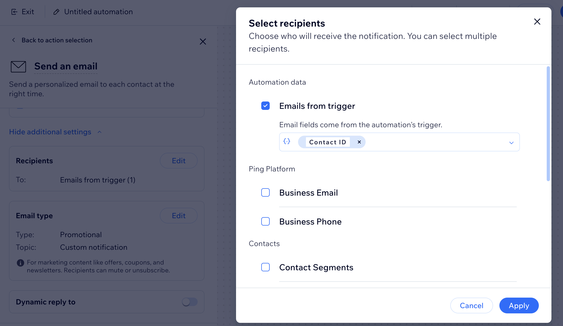This screenshot has width=563, height=326.
Task: Click the Promotional type value
Action: (81, 235)
